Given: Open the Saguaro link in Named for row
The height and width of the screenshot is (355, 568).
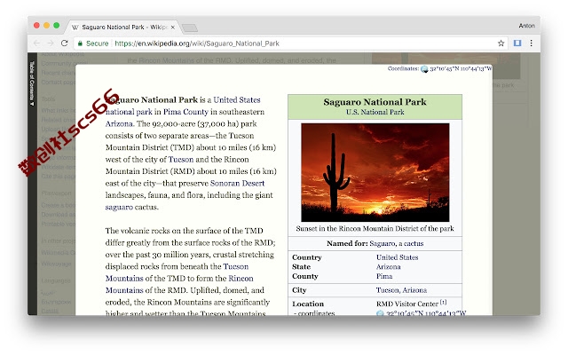Looking at the screenshot, I should (383, 243).
